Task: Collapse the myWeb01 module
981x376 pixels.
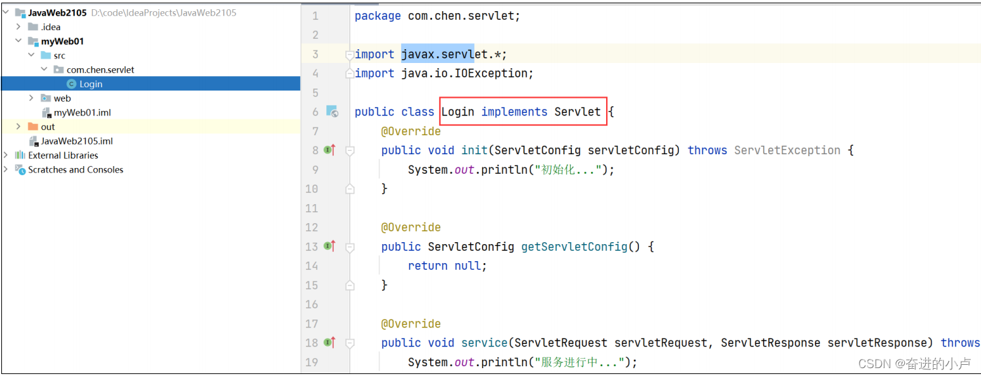Action: point(18,41)
